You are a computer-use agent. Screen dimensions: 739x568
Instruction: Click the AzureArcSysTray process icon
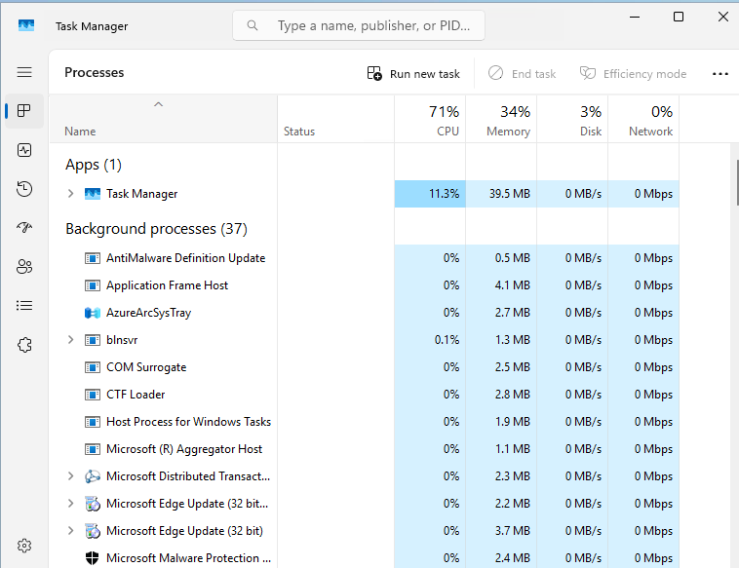(x=93, y=313)
